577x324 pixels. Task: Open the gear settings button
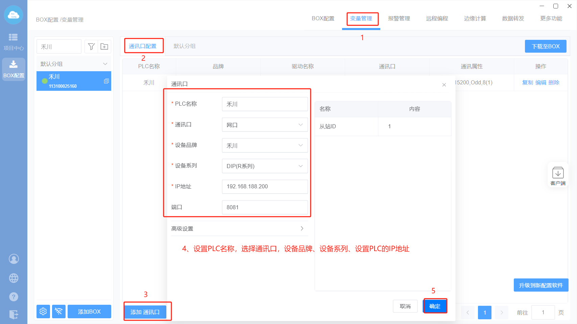(43, 311)
